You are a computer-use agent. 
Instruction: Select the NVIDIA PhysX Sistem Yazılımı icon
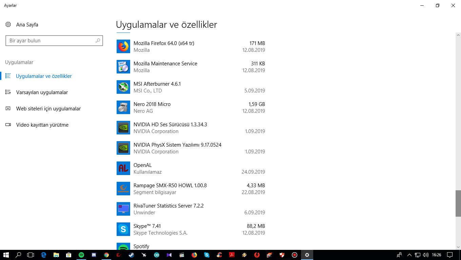pos(123,148)
